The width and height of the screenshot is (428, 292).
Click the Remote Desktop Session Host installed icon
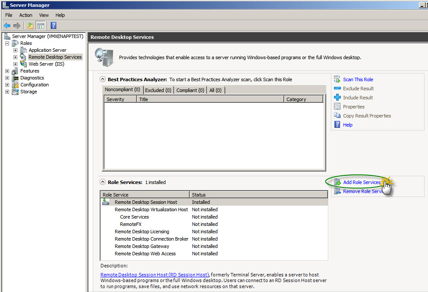tap(106, 202)
